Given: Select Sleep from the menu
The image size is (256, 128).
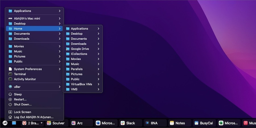Looking at the screenshot, I should [34, 94].
